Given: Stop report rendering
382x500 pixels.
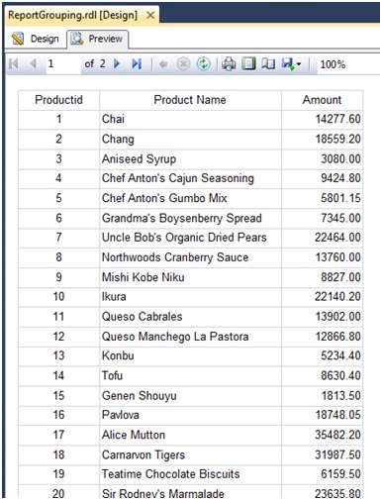Looking at the screenshot, I should pyautogui.click(x=183, y=64).
